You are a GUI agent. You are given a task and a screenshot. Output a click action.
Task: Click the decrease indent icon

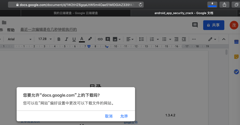(176, 39)
